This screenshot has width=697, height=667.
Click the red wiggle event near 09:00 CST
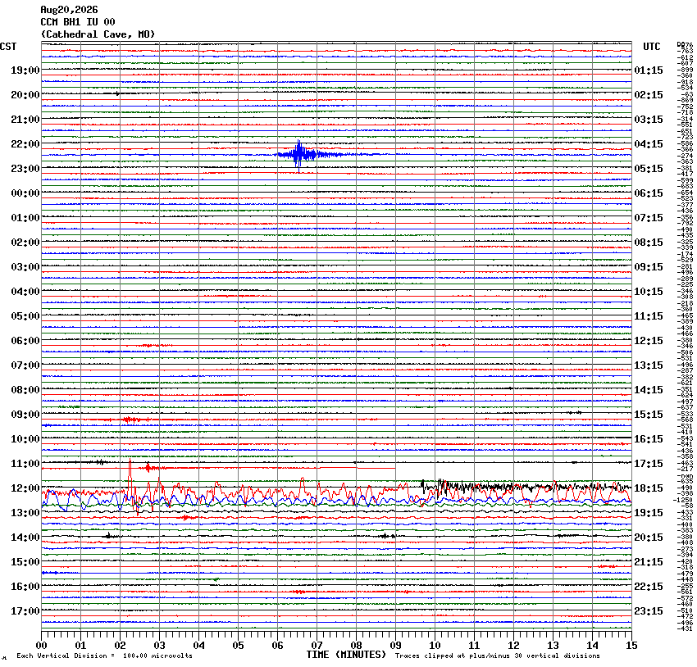[131, 420]
